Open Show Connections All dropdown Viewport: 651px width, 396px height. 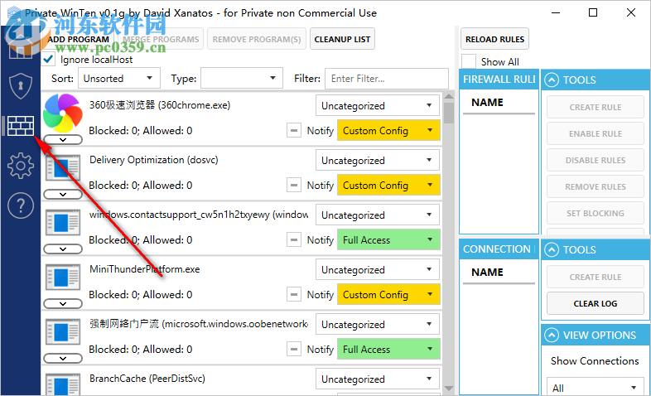[595, 387]
